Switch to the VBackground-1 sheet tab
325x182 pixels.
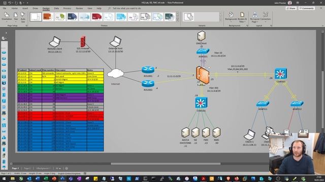tap(43, 168)
